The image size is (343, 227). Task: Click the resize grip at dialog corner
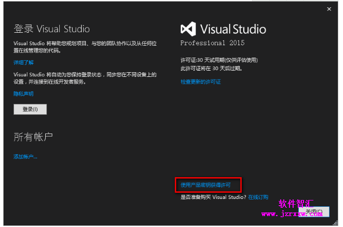(335, 223)
